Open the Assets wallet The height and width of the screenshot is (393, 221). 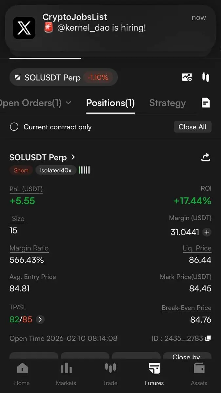pyautogui.click(x=199, y=374)
